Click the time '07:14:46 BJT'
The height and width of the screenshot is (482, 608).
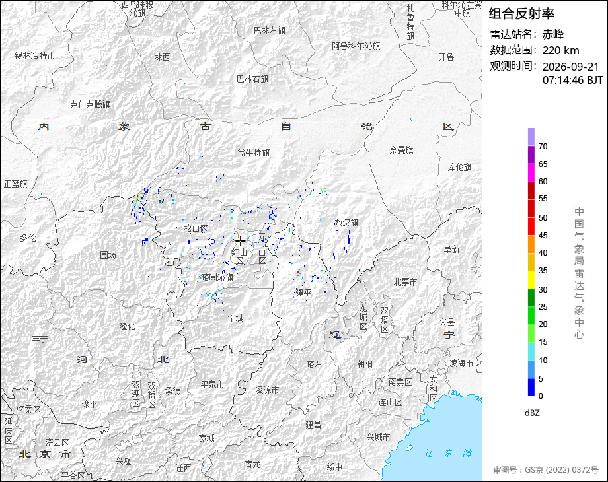pyautogui.click(x=573, y=80)
